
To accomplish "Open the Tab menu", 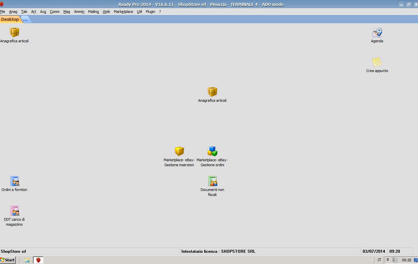I will coord(24,12).
